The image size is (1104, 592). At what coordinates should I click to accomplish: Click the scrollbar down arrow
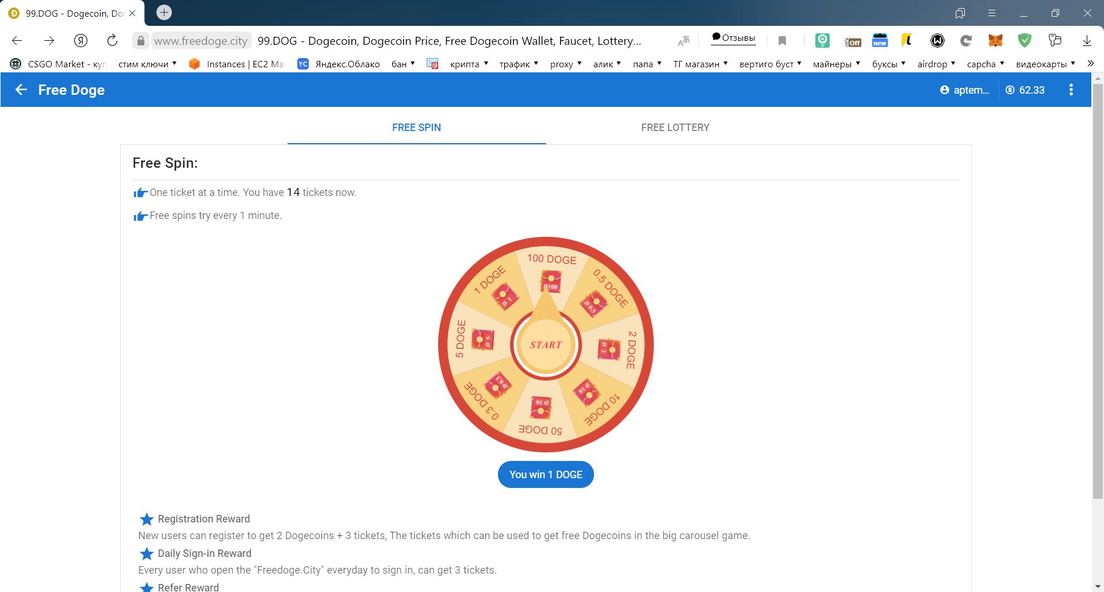(x=1098, y=586)
